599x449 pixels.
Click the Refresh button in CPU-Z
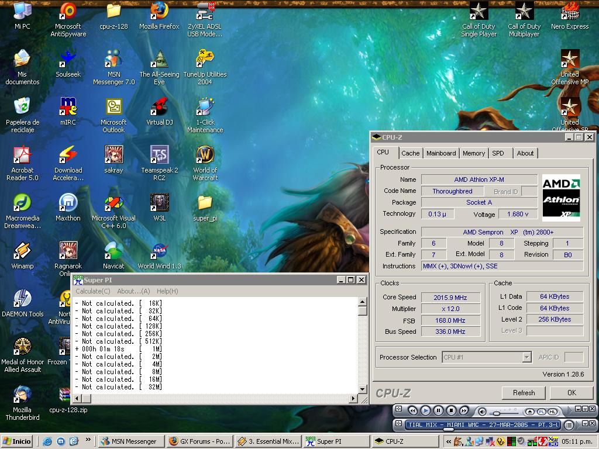point(524,393)
